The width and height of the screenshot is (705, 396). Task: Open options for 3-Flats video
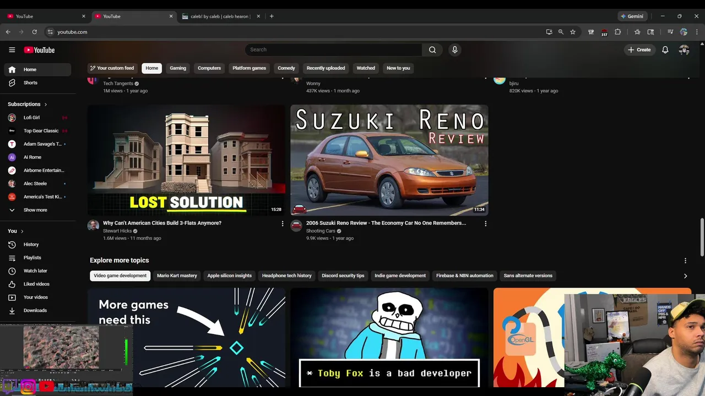(x=283, y=224)
